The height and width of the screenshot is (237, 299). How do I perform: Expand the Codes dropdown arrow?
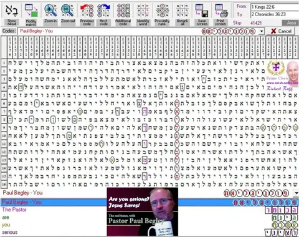(262, 31)
